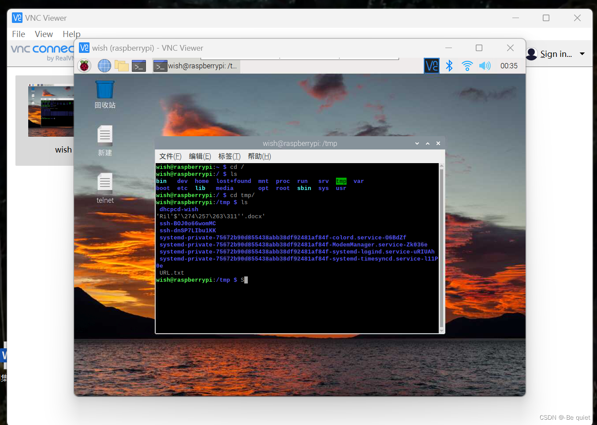Open the 标签(T) menu in the terminal
This screenshot has height=425, width=597.
click(229, 156)
